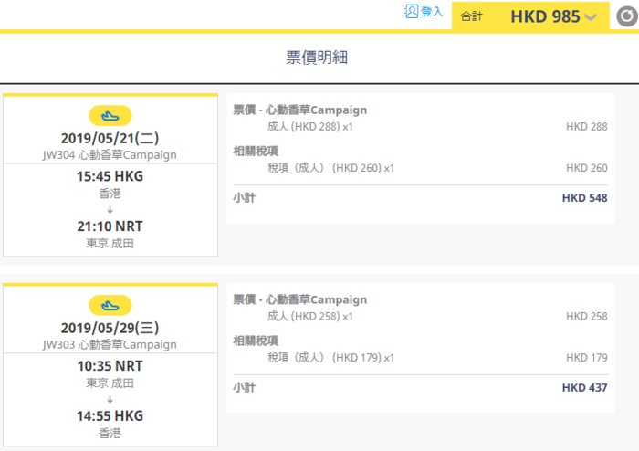Select the return tax HKD 179 row
639x451 pixels.
pyautogui.click(x=421, y=358)
